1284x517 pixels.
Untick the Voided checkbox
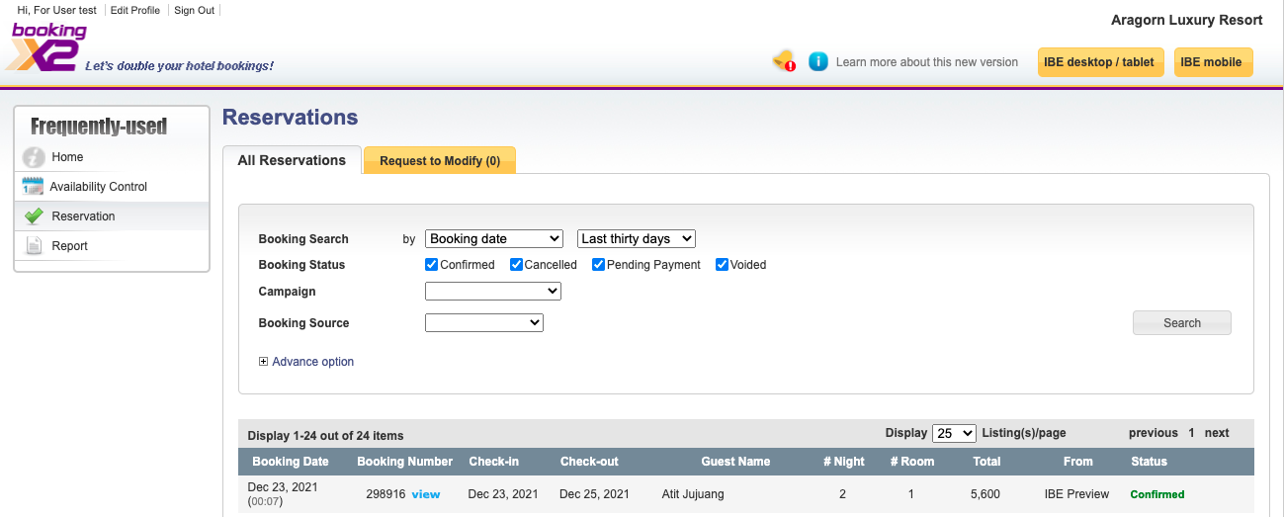click(x=722, y=265)
